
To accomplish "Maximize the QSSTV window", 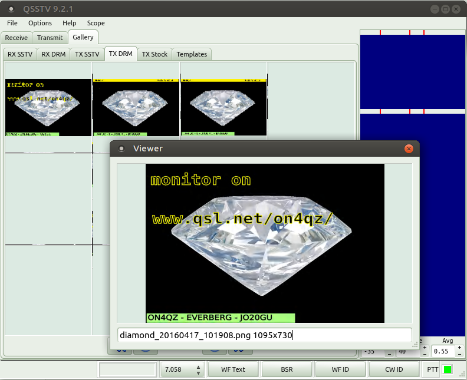I will click(x=445, y=9).
